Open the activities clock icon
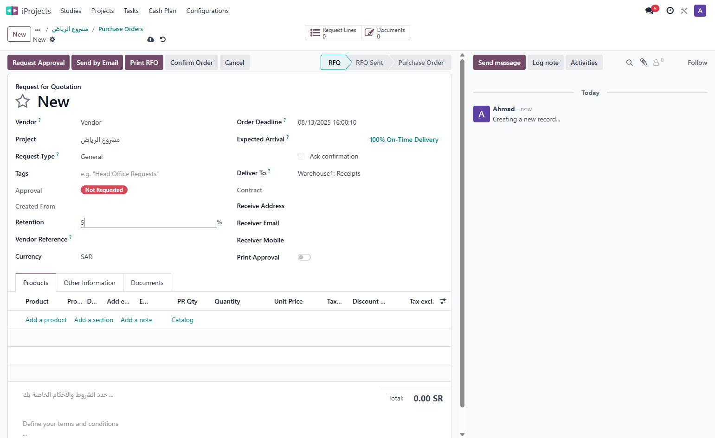Image resolution: width=715 pixels, height=438 pixels. coord(670,11)
